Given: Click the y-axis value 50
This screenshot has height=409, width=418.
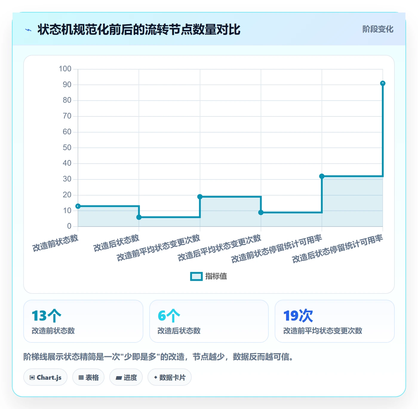Looking at the screenshot, I should [x=67, y=147].
